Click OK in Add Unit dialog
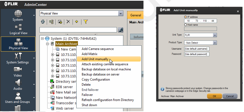The width and height of the screenshot is (244, 112). click(x=214, y=96)
